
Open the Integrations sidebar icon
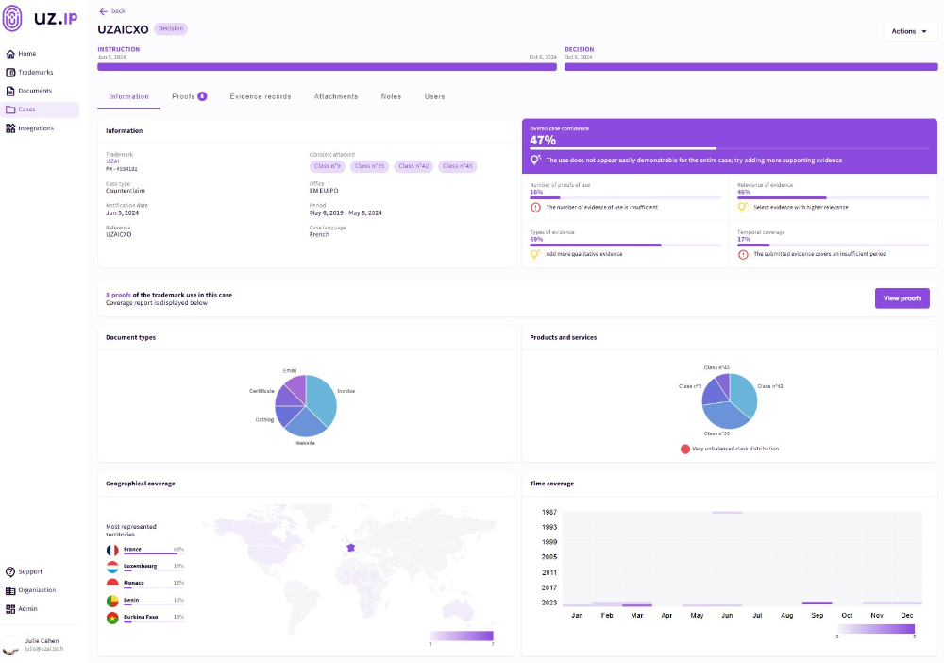coord(10,128)
